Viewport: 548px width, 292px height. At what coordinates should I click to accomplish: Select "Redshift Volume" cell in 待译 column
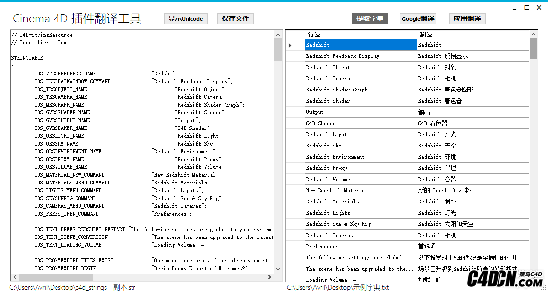pyautogui.click(x=361, y=179)
